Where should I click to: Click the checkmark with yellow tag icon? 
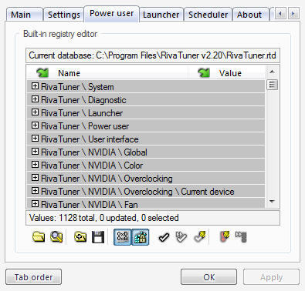click(x=200, y=236)
